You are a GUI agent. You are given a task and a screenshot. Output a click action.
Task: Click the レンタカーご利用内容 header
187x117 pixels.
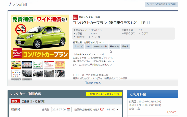point(25,94)
